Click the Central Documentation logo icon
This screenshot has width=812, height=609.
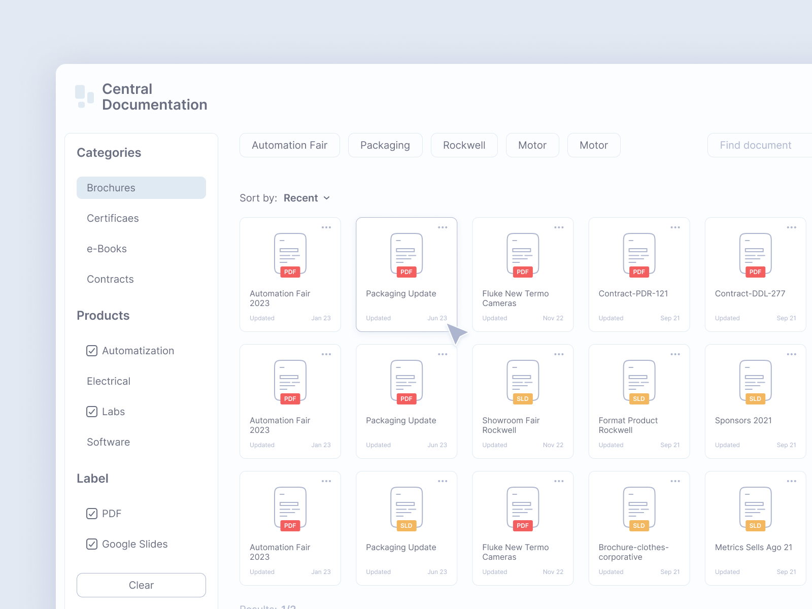(84, 96)
